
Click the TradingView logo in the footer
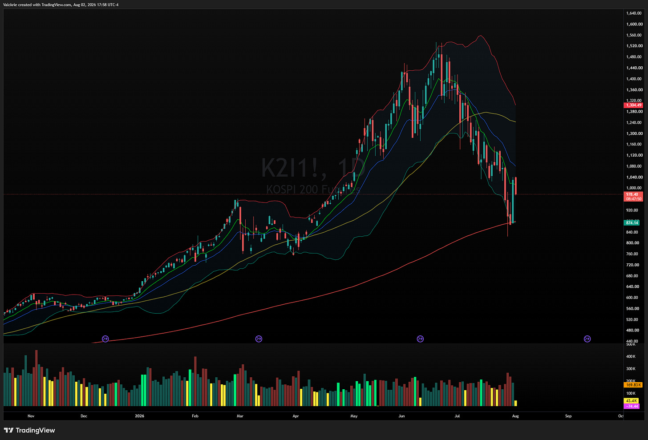pos(29,430)
